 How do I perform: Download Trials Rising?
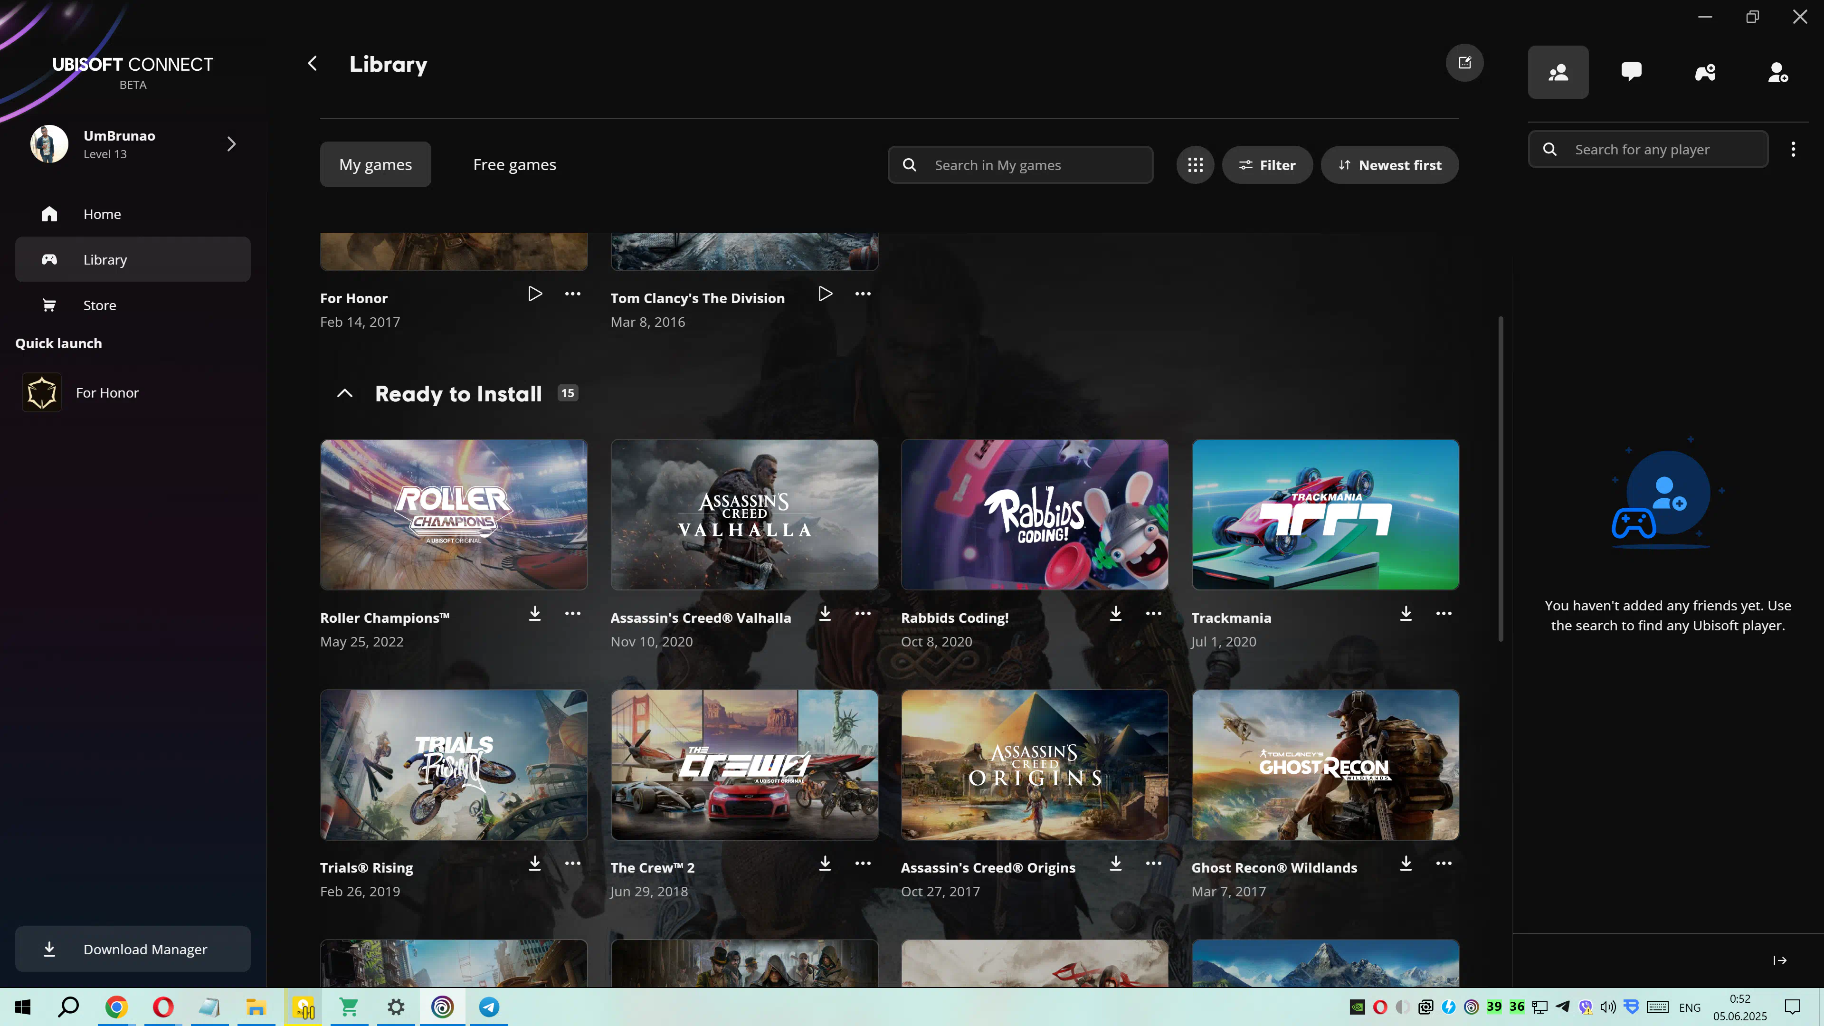point(534,863)
